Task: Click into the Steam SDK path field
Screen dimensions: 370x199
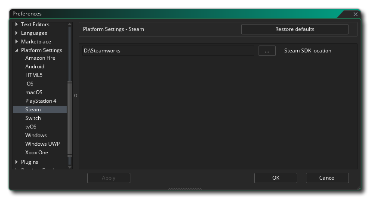Action: pyautogui.click(x=168, y=51)
